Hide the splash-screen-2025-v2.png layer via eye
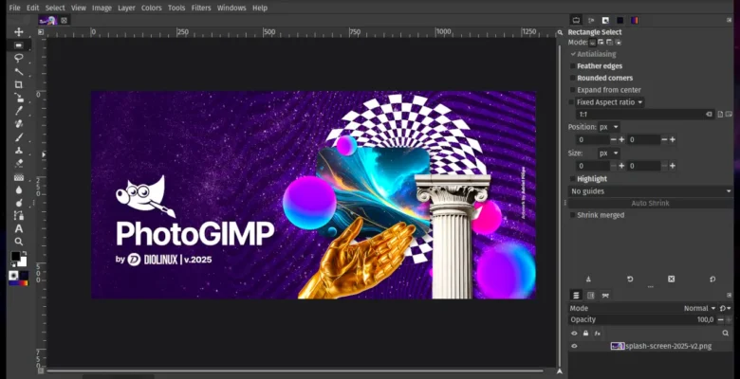Screen dimensions: 740x379 574,346
